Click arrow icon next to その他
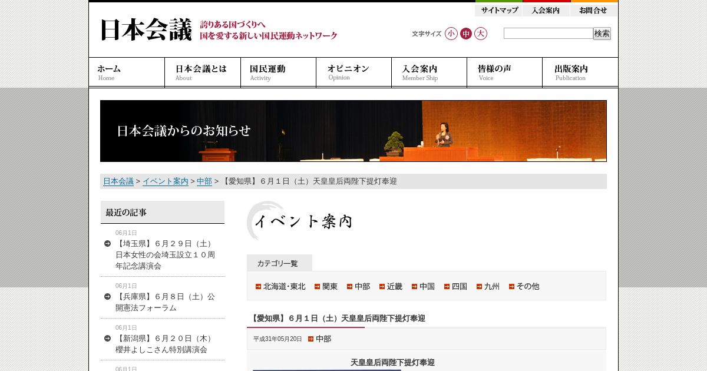This screenshot has width=707, height=371. pos(511,286)
